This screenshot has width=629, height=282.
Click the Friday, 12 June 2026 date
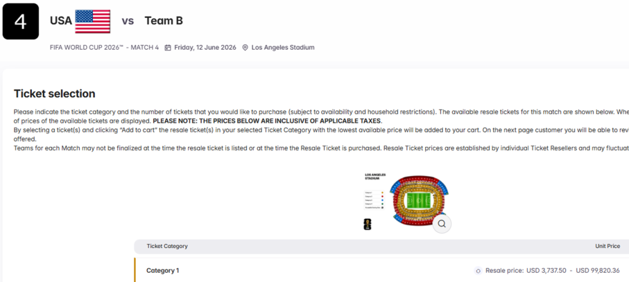(x=206, y=47)
